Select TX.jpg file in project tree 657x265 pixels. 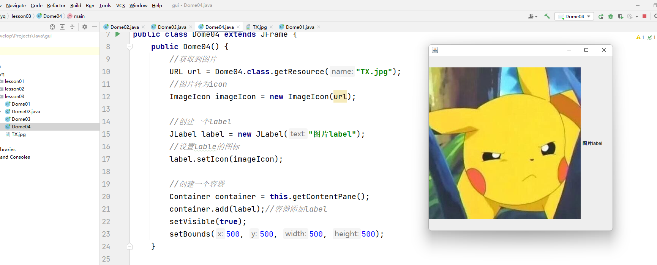click(x=19, y=134)
